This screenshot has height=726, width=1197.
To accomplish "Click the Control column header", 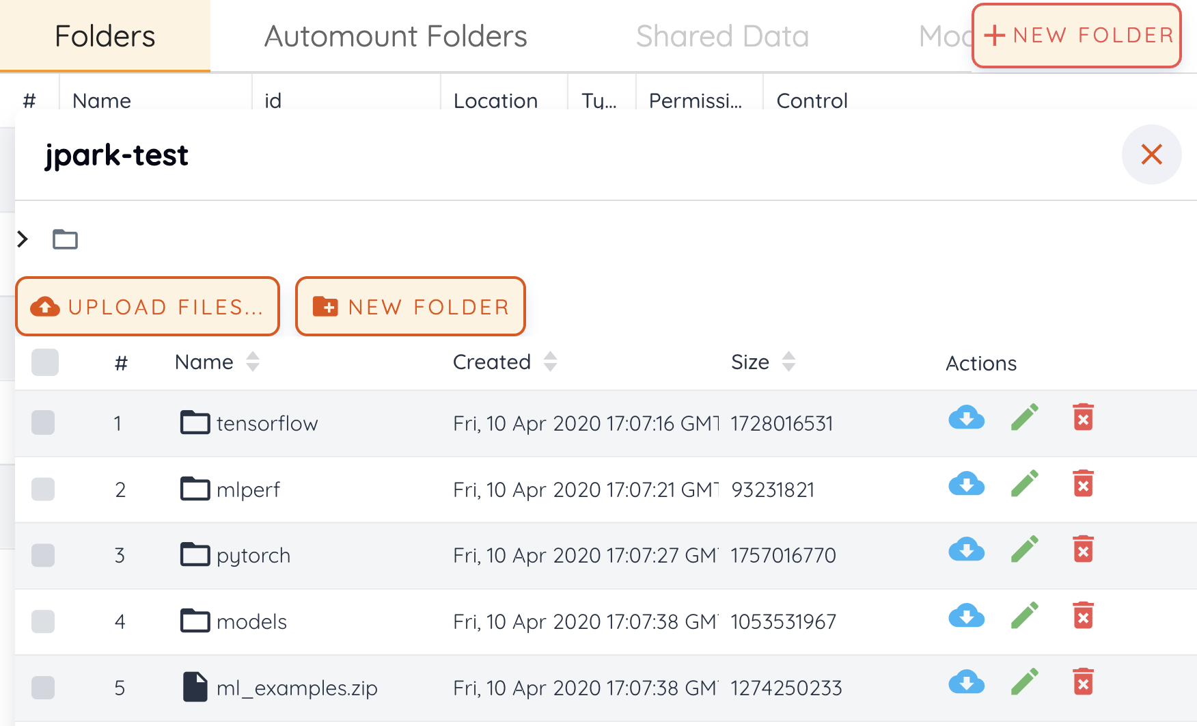I will 812,100.
